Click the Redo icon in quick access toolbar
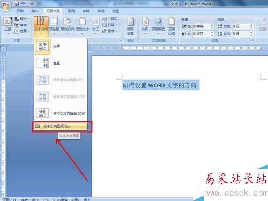Viewport: 268px width, 201px height. click(x=32, y=3)
